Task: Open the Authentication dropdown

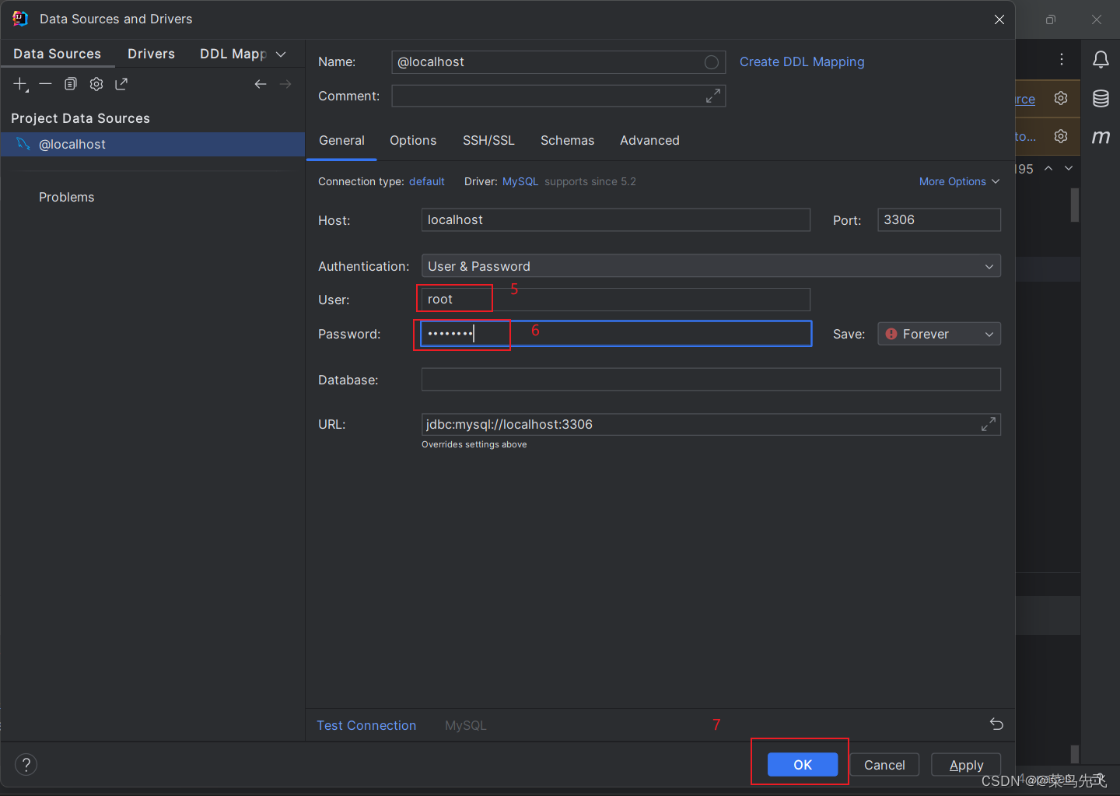Action: pos(711,266)
